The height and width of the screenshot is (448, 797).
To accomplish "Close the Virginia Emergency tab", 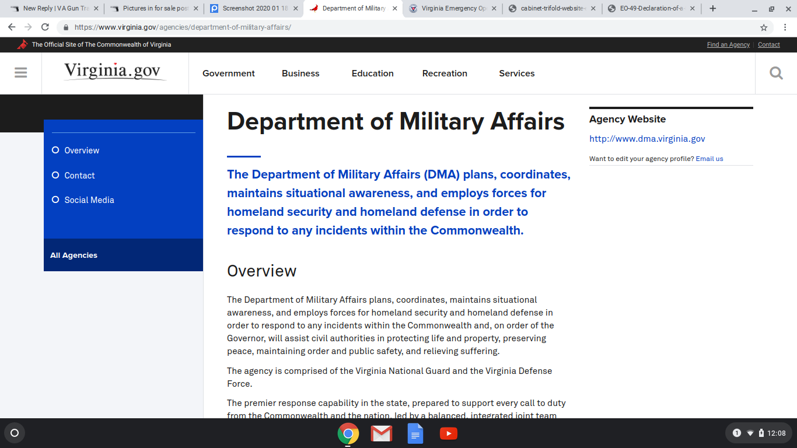I will click(x=495, y=9).
